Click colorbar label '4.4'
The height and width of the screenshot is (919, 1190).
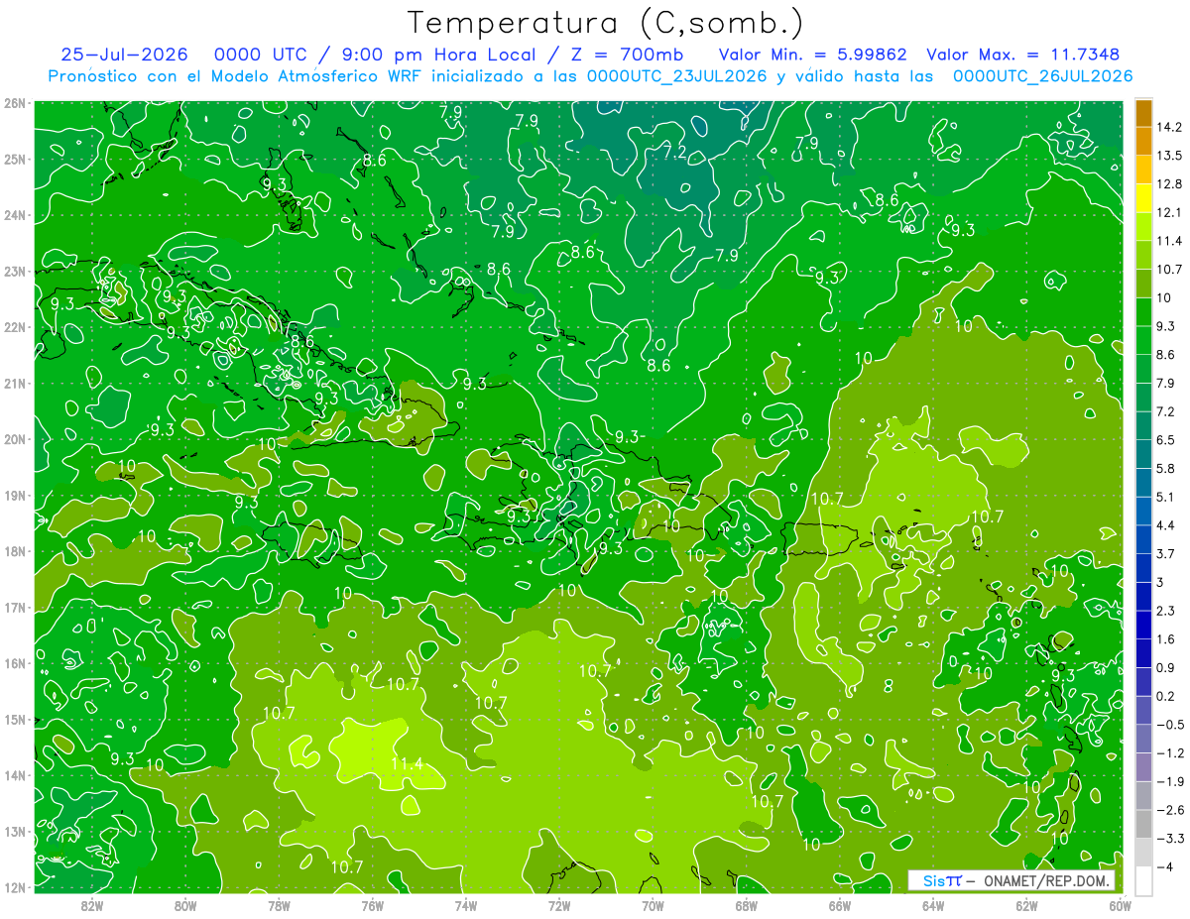coord(1165,524)
